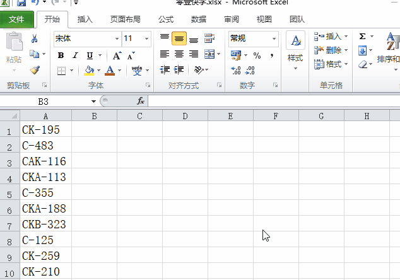Screen dimensions: 400x280
Task: Click the Paste clipboard icon
Action: [x=15, y=42]
